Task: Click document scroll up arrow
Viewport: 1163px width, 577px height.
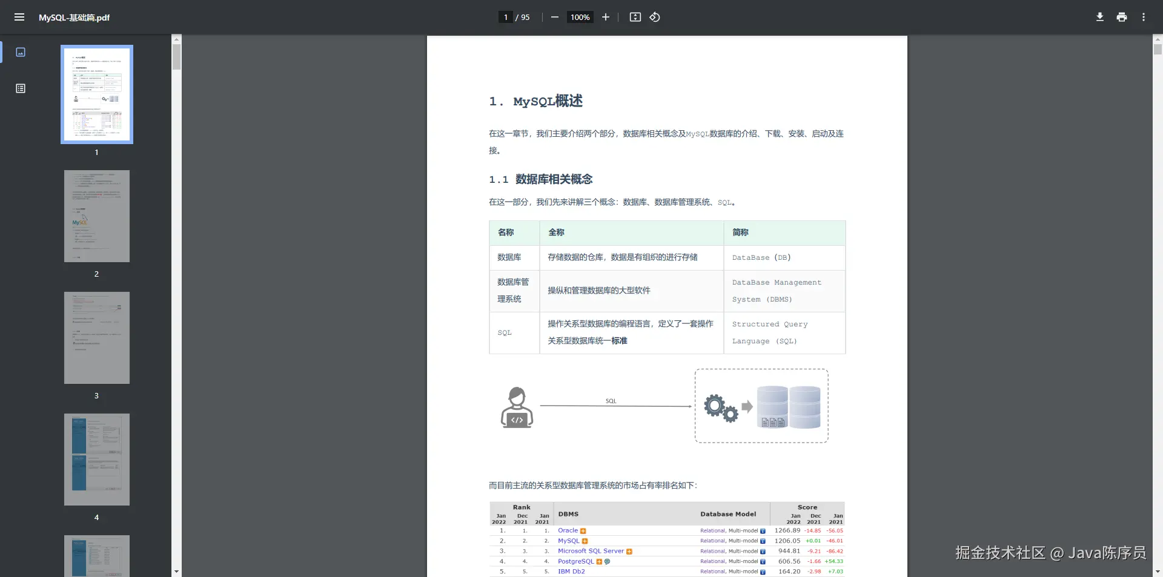Action: 1158,39
